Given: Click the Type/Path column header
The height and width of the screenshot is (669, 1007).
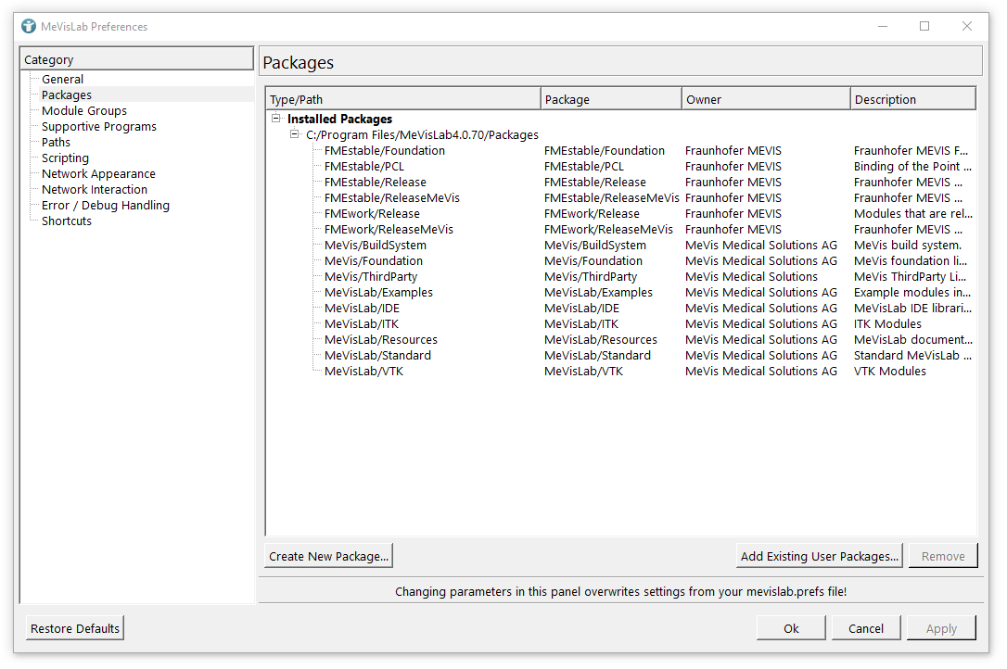Looking at the screenshot, I should click(402, 99).
